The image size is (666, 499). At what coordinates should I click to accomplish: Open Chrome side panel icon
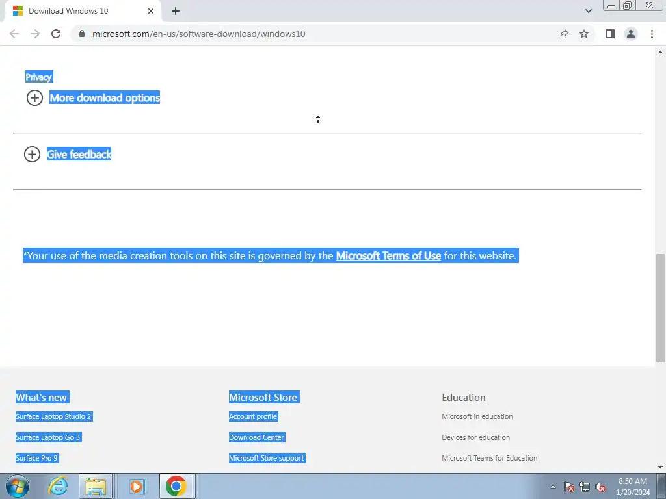[x=610, y=34]
